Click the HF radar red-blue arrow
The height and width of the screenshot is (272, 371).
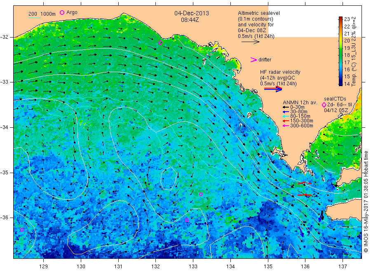273,89
